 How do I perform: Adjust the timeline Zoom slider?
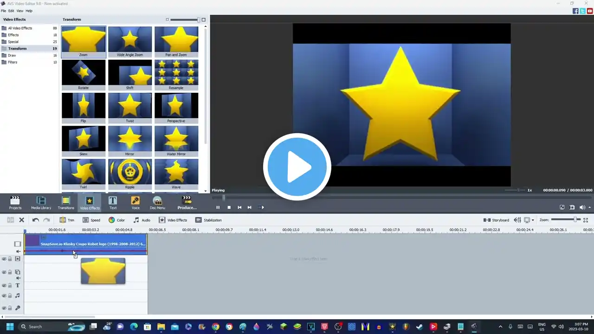[x=575, y=220]
